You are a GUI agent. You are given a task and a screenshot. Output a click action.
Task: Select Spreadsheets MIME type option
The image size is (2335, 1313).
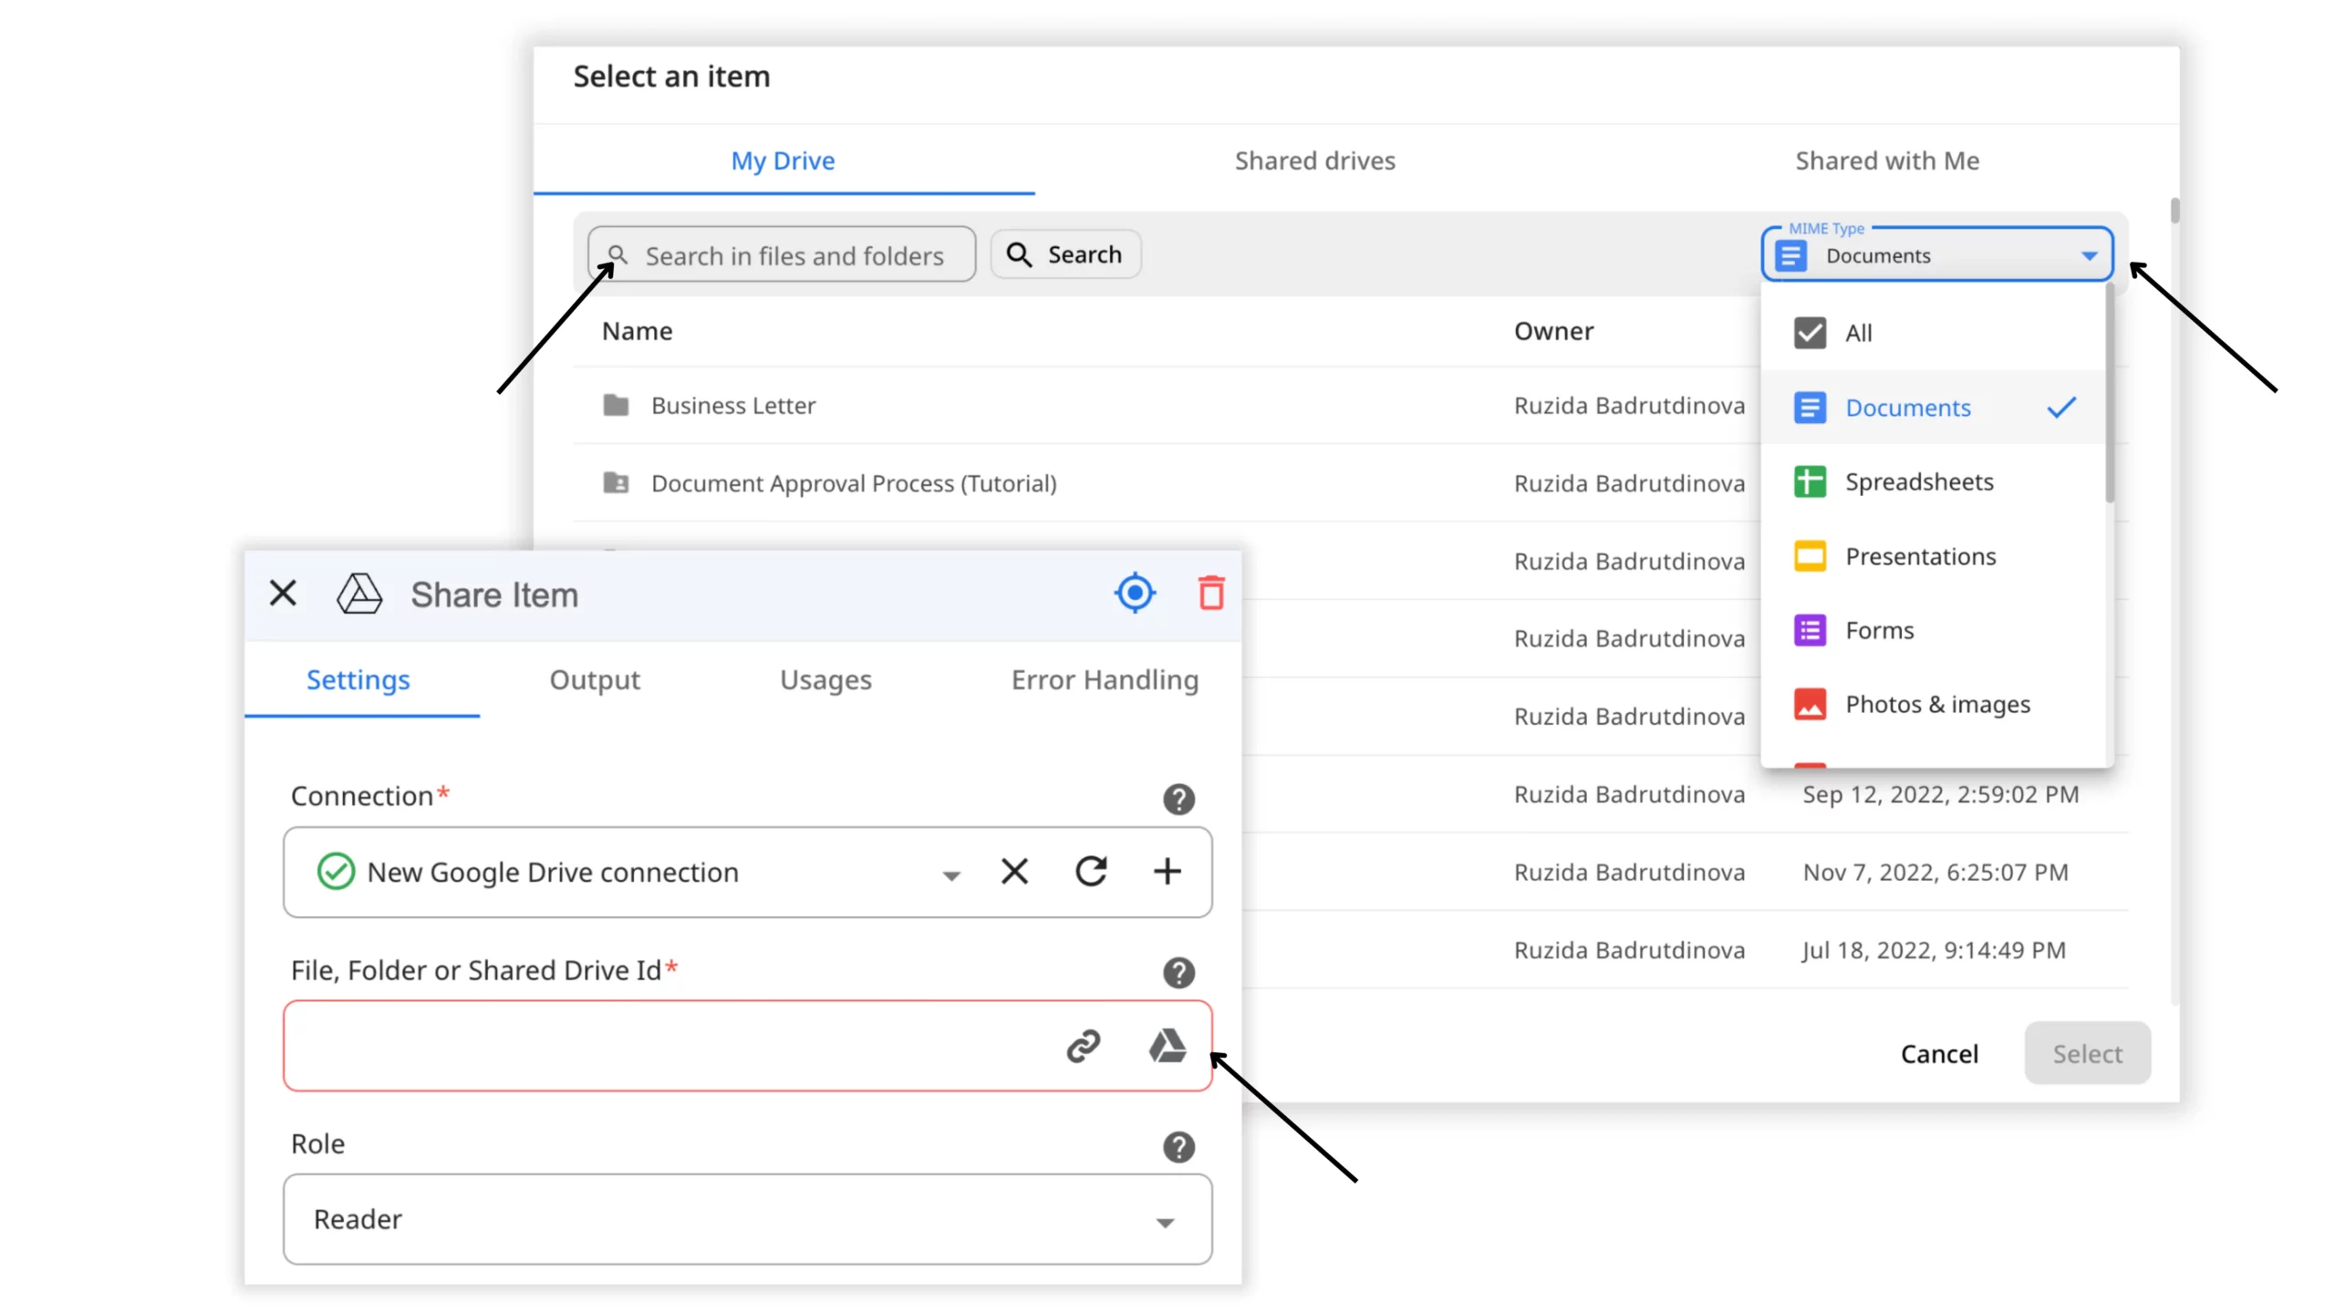1919,481
